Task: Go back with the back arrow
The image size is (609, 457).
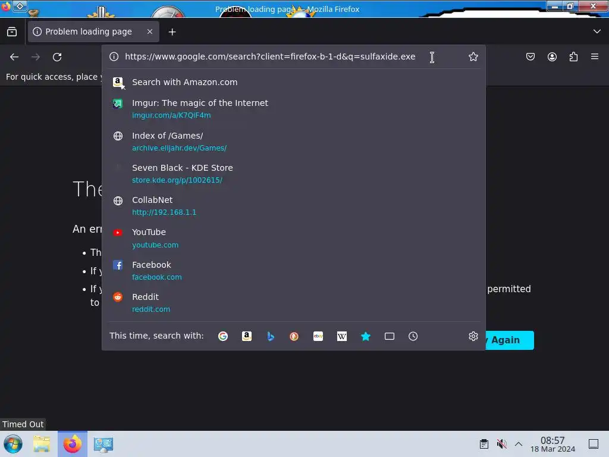Action: click(x=14, y=57)
